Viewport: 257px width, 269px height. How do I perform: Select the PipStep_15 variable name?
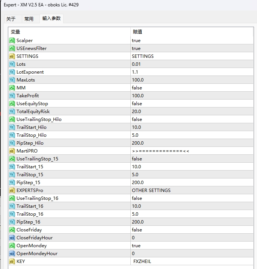[x=28, y=183]
